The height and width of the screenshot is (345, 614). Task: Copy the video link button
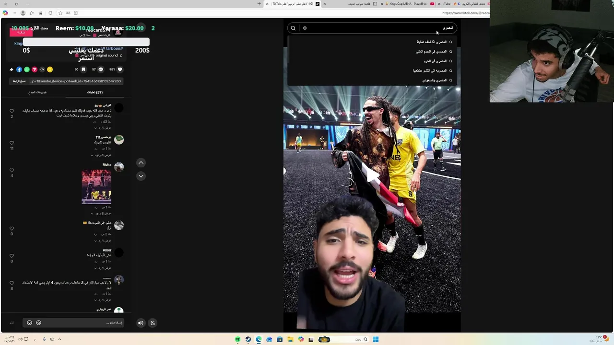(19, 81)
